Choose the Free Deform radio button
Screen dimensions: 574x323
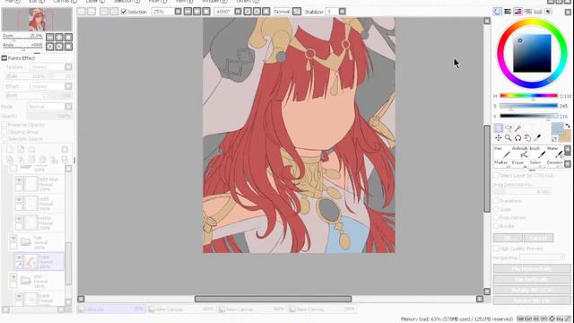[x=496, y=218]
